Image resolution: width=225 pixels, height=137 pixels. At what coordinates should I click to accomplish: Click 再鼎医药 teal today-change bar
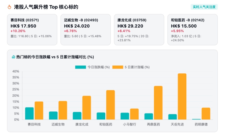click(x=149, y=116)
